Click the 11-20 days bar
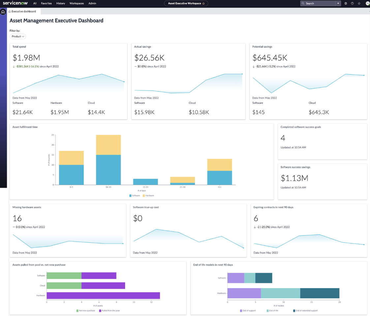The image size is (370, 316). [145, 182]
